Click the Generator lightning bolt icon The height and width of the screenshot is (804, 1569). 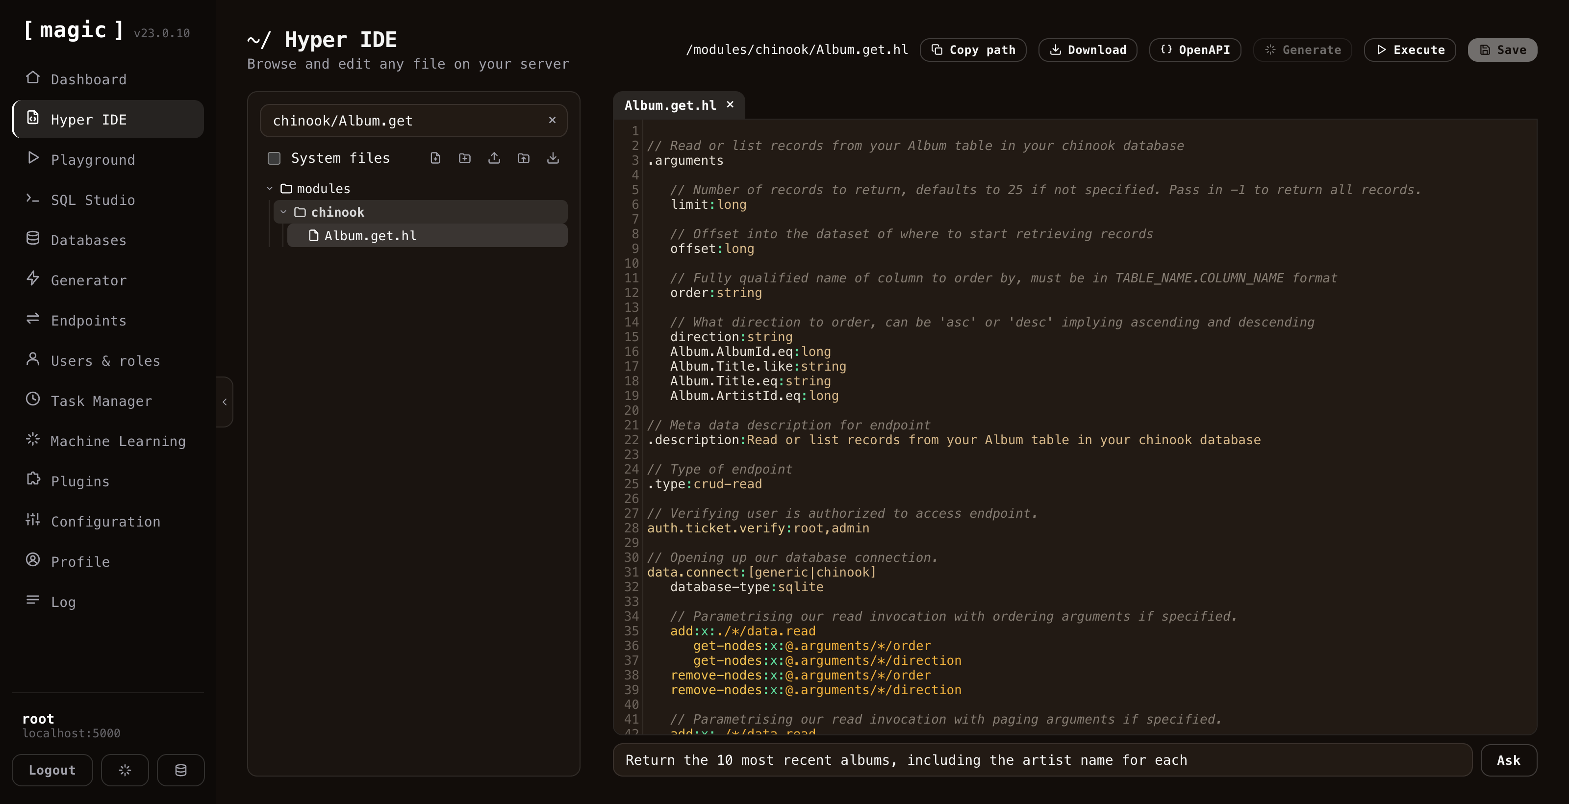coord(33,279)
